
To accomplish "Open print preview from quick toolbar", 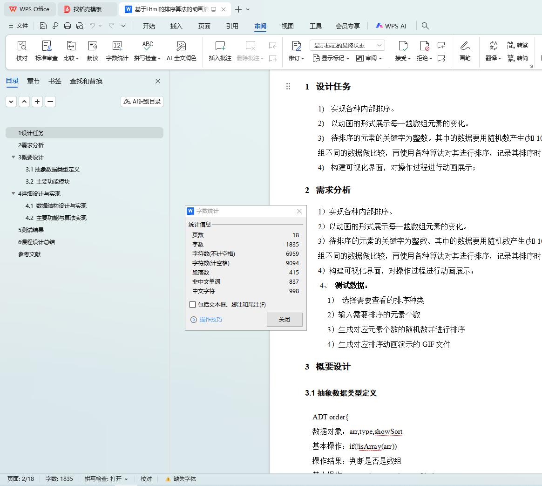I will point(80,26).
